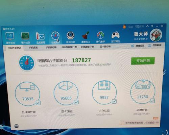Open the 游戏精选 gamepad icon
The height and width of the screenshot is (135, 169).
tap(116, 37)
